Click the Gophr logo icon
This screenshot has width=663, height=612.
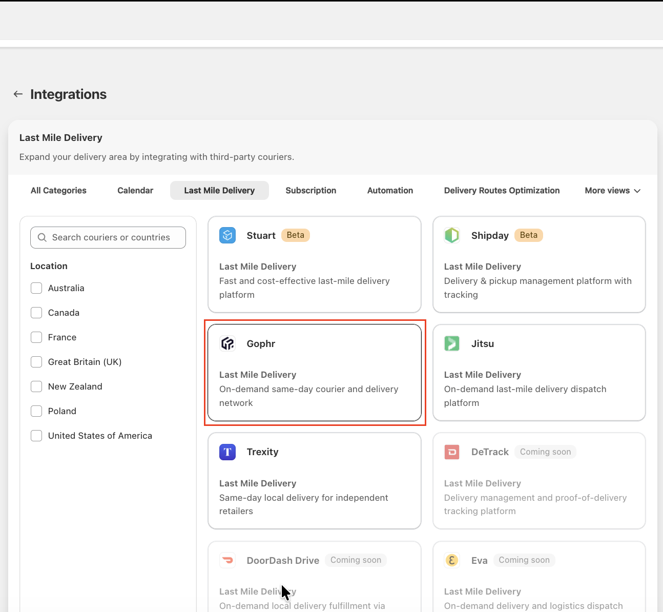click(x=227, y=343)
